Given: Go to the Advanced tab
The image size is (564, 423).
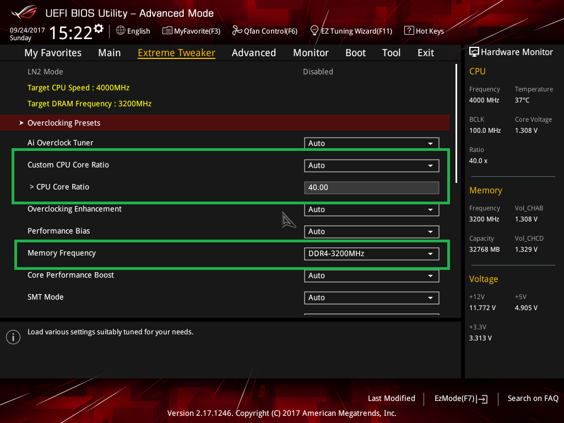Looking at the screenshot, I should (254, 53).
